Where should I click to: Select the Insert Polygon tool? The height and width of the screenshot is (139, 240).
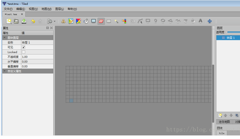coord(170,21)
